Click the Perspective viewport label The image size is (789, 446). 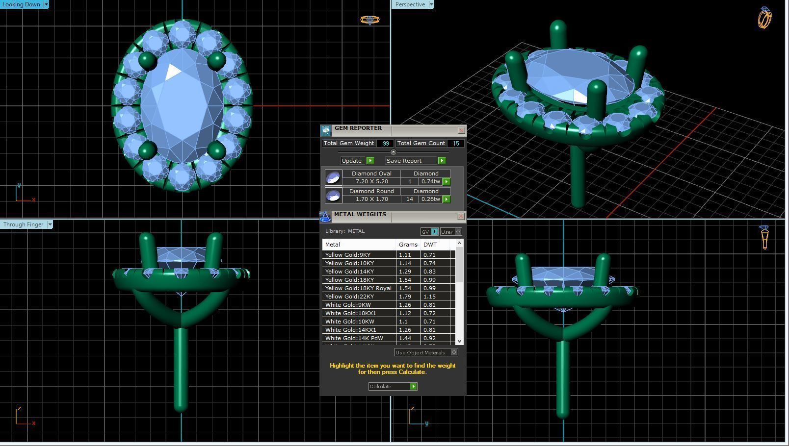(410, 4)
